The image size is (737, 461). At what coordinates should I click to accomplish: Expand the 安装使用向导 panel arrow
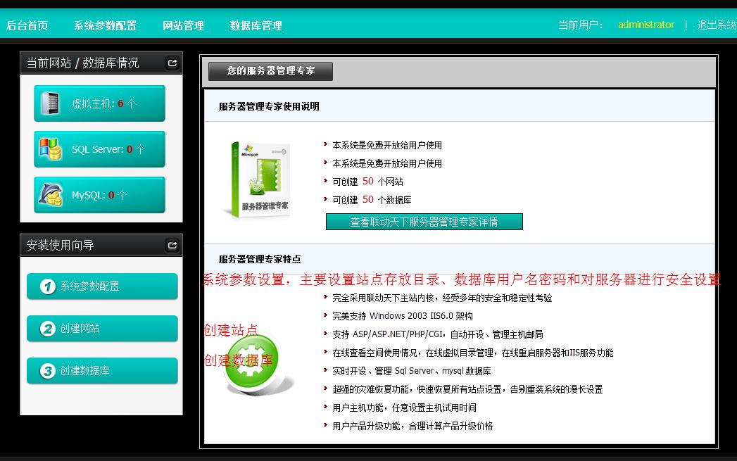coord(171,245)
